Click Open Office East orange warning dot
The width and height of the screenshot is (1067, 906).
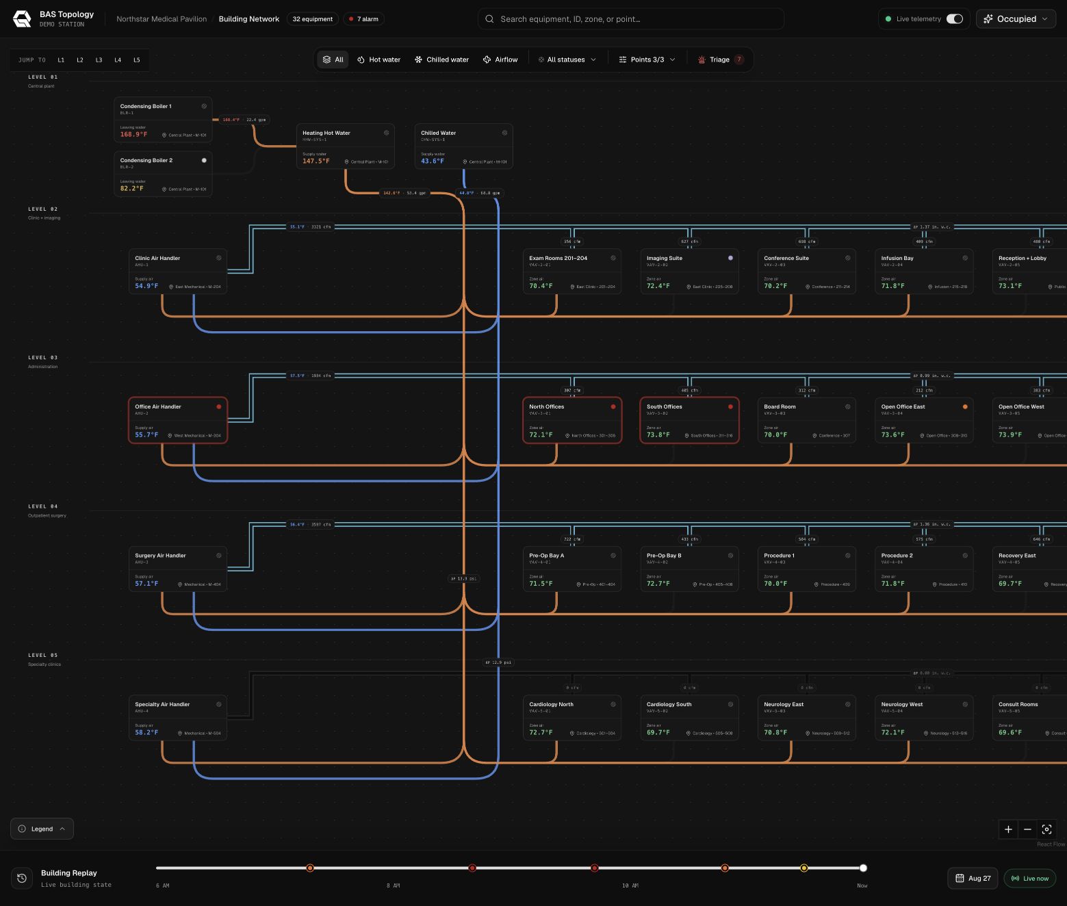pyautogui.click(x=965, y=406)
